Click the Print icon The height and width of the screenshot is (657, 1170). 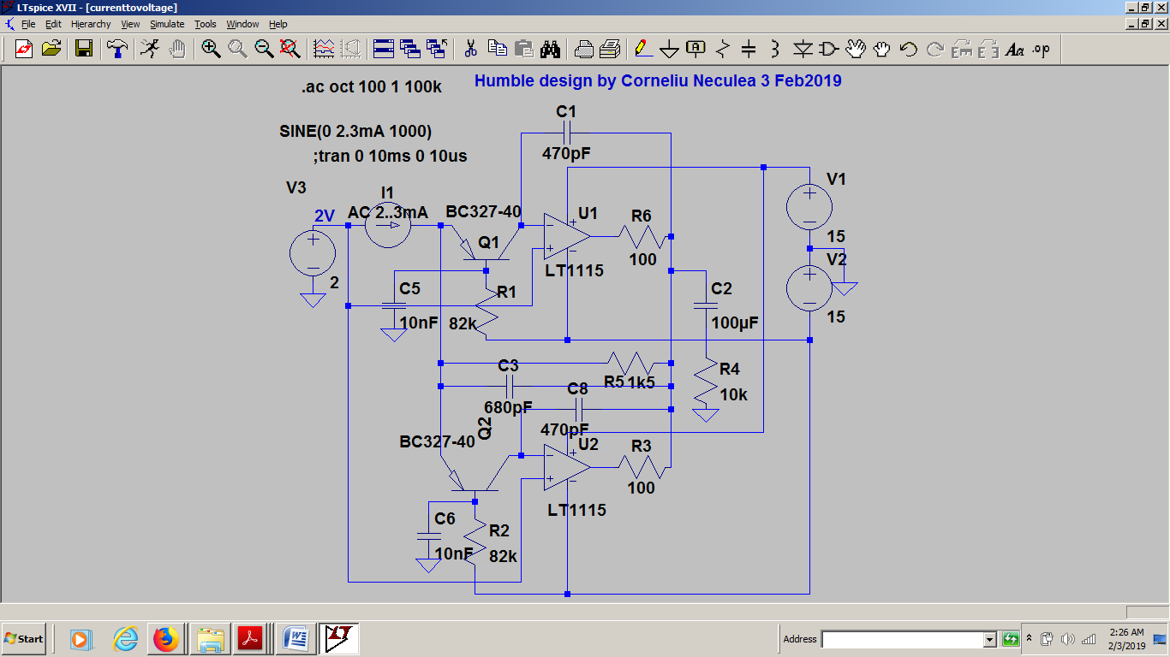pos(610,49)
